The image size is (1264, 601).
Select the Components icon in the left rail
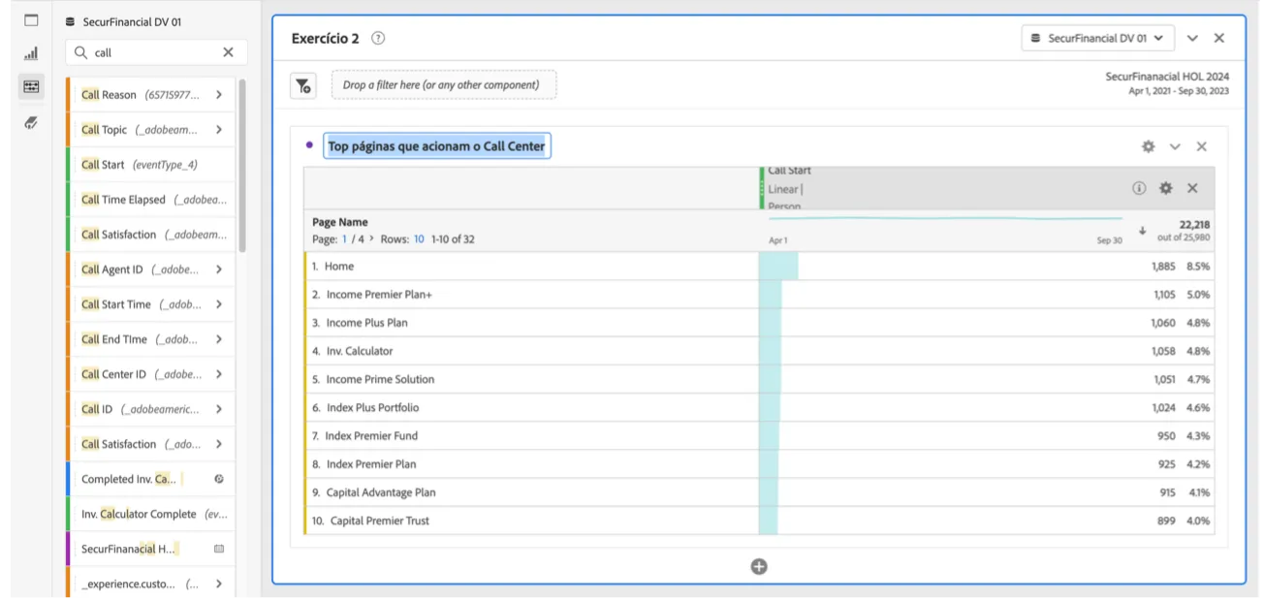tap(31, 86)
